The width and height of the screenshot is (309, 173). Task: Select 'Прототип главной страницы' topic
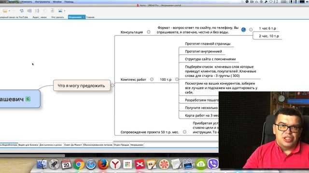[x=208, y=44]
